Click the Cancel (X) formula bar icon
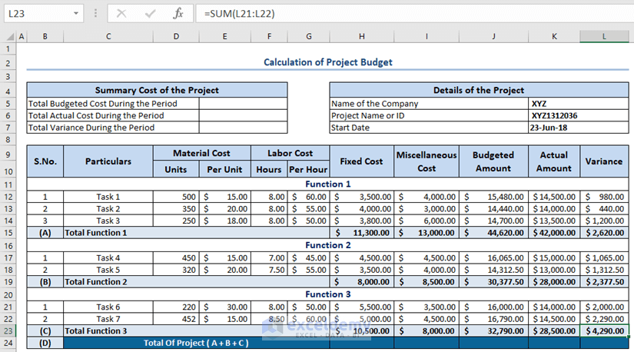This screenshot has width=634, height=352. pos(121,14)
